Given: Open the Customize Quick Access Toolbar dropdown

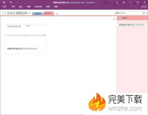Looking at the screenshot, I should (x=18, y=2).
